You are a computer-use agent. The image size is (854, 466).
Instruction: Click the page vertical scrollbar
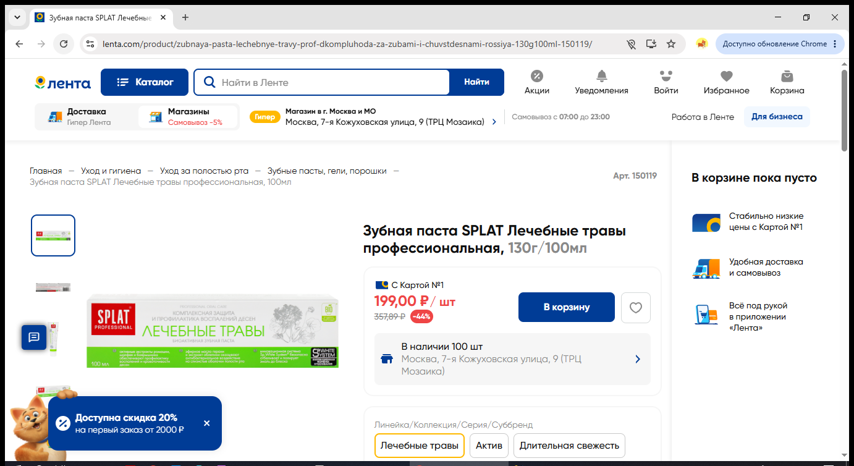844,110
